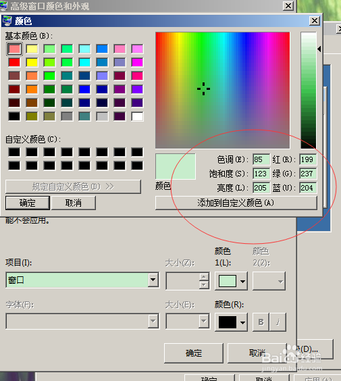Choose the bright yellow basic color swatch
The image size is (341, 381).
point(32,62)
